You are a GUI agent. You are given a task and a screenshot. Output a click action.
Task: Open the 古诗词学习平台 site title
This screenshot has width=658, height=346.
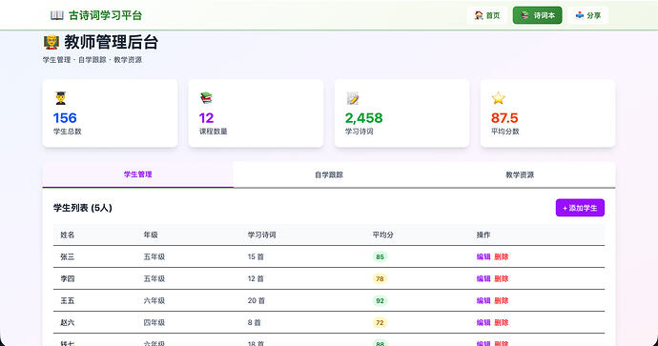(105, 15)
